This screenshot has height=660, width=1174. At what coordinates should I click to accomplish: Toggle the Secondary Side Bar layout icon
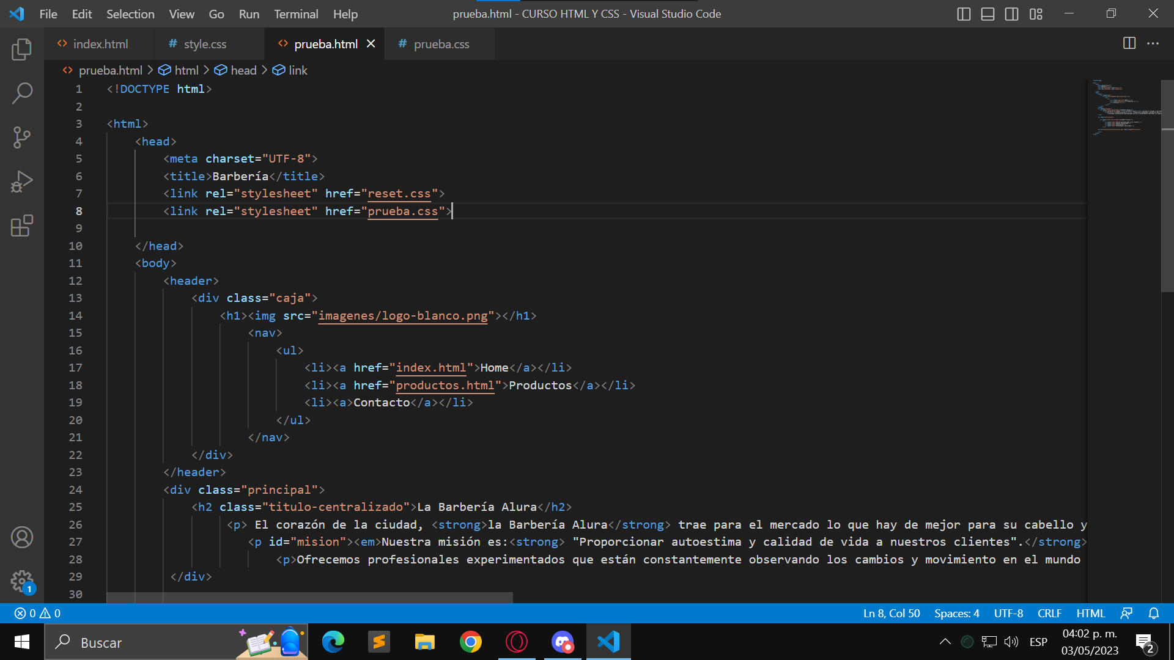click(x=1011, y=13)
